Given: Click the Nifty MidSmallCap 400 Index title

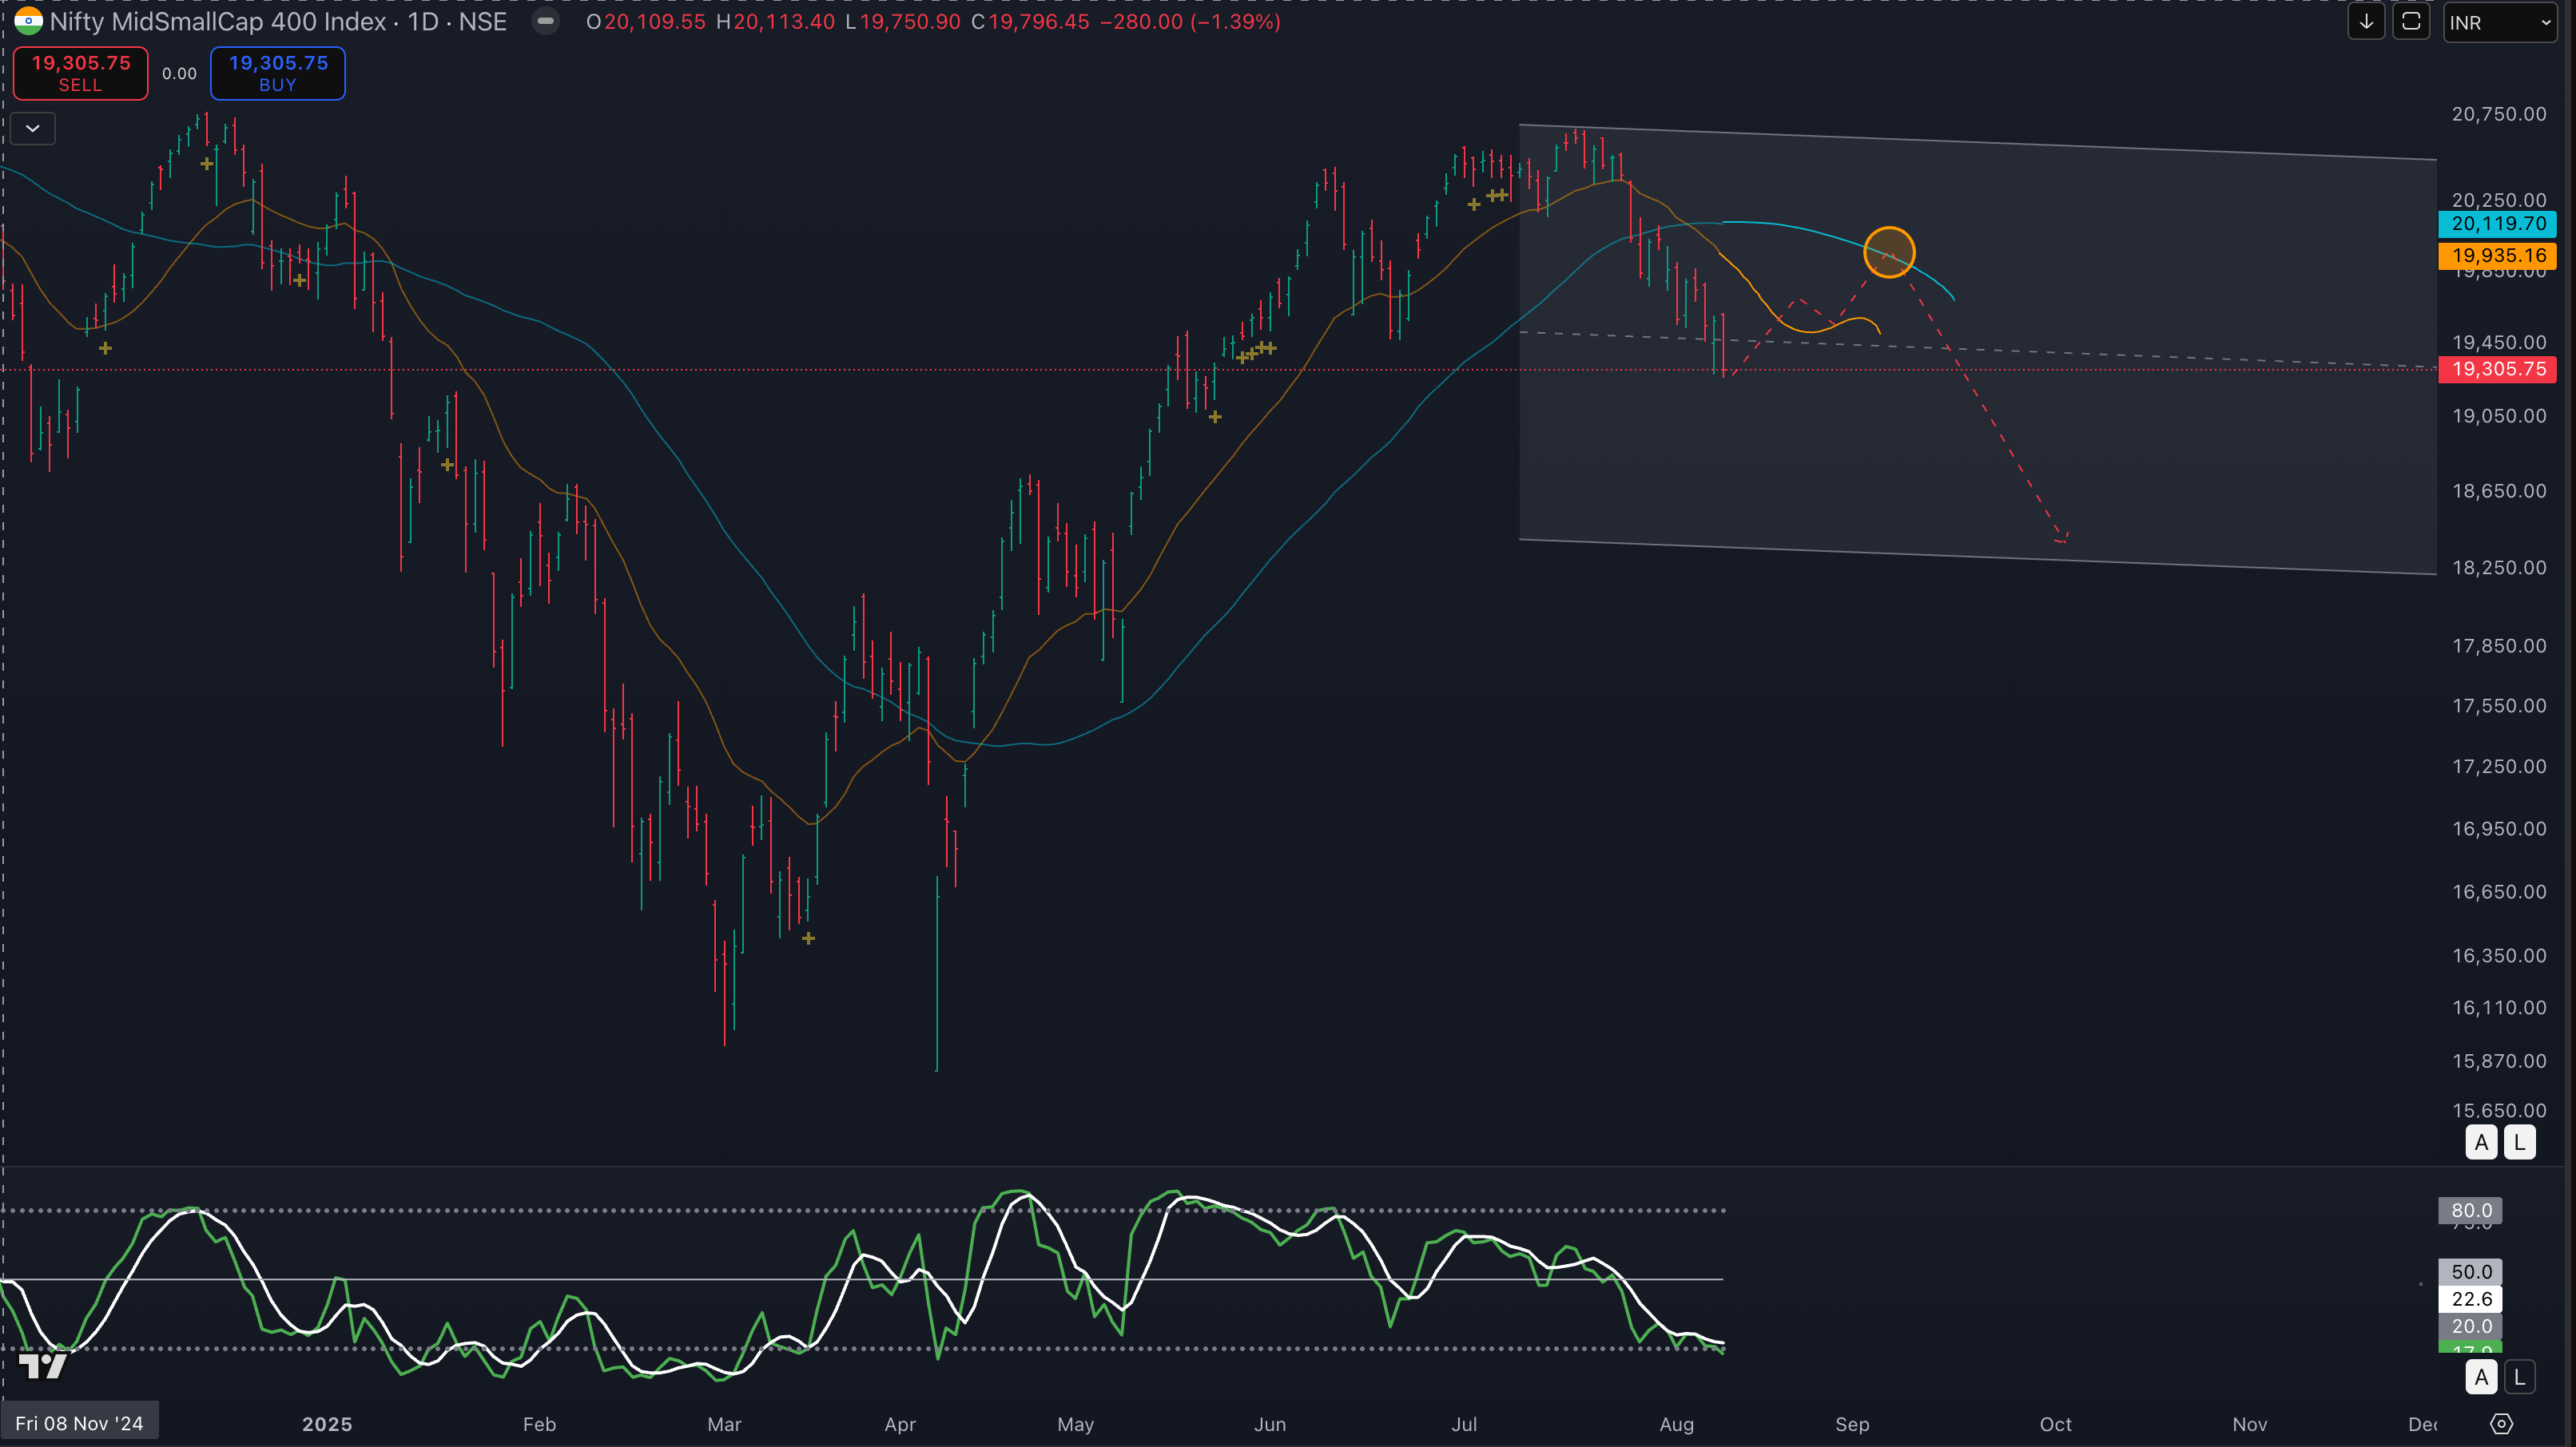Looking at the screenshot, I should point(217,21).
